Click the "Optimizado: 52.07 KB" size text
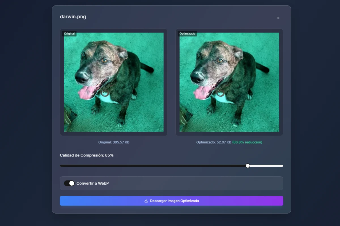 (214, 142)
